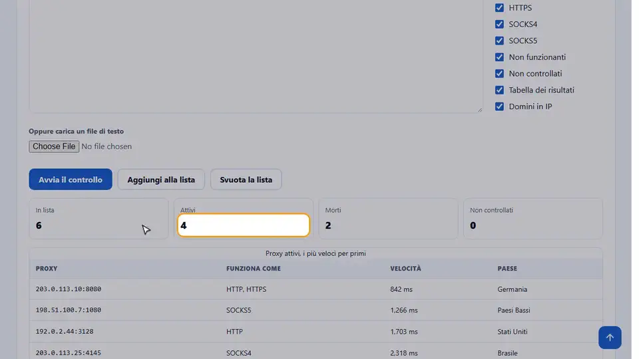This screenshot has height=359, width=639.
Task: Start check with Avvia il controllo
Action: pos(71,179)
